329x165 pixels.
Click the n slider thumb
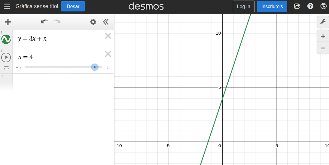(95, 67)
